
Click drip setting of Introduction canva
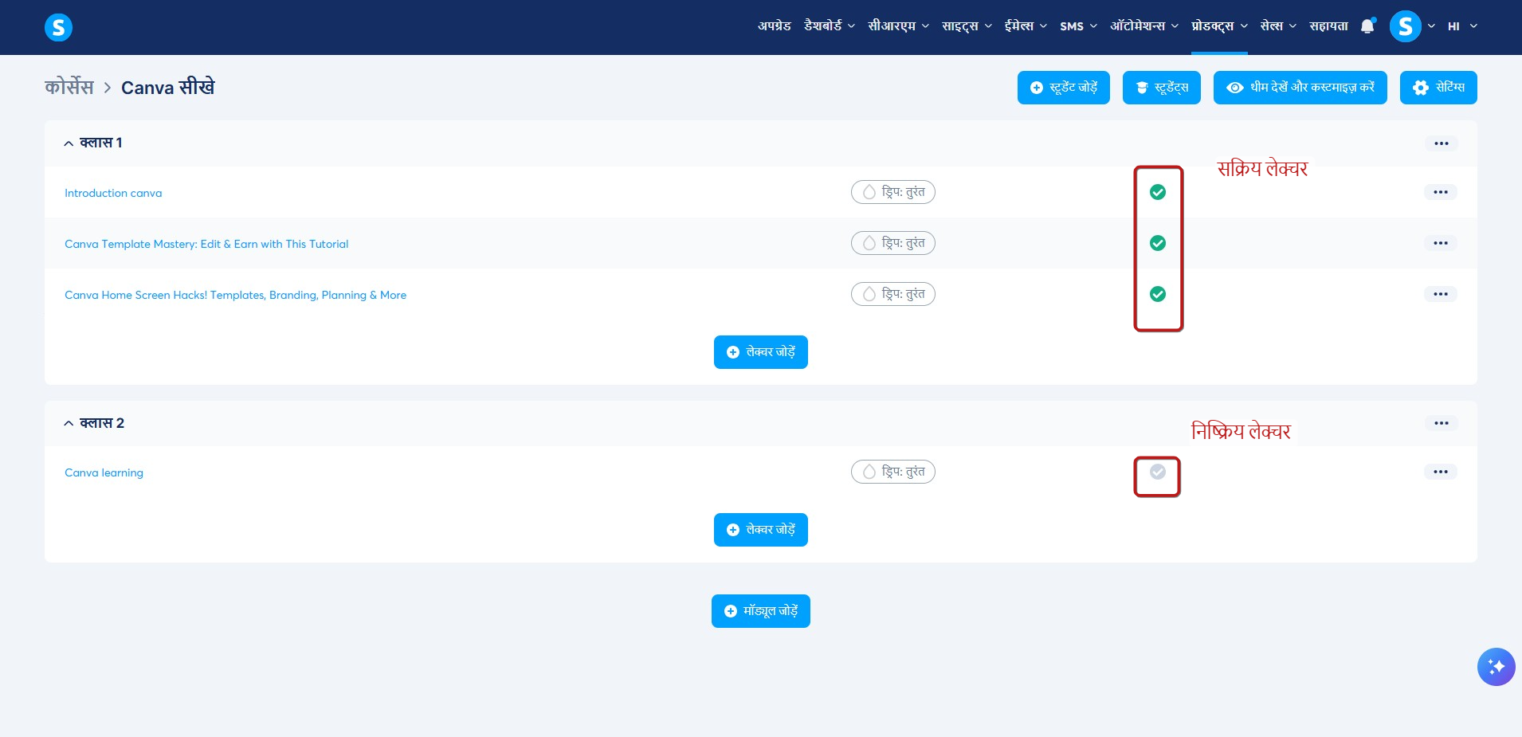coord(892,192)
